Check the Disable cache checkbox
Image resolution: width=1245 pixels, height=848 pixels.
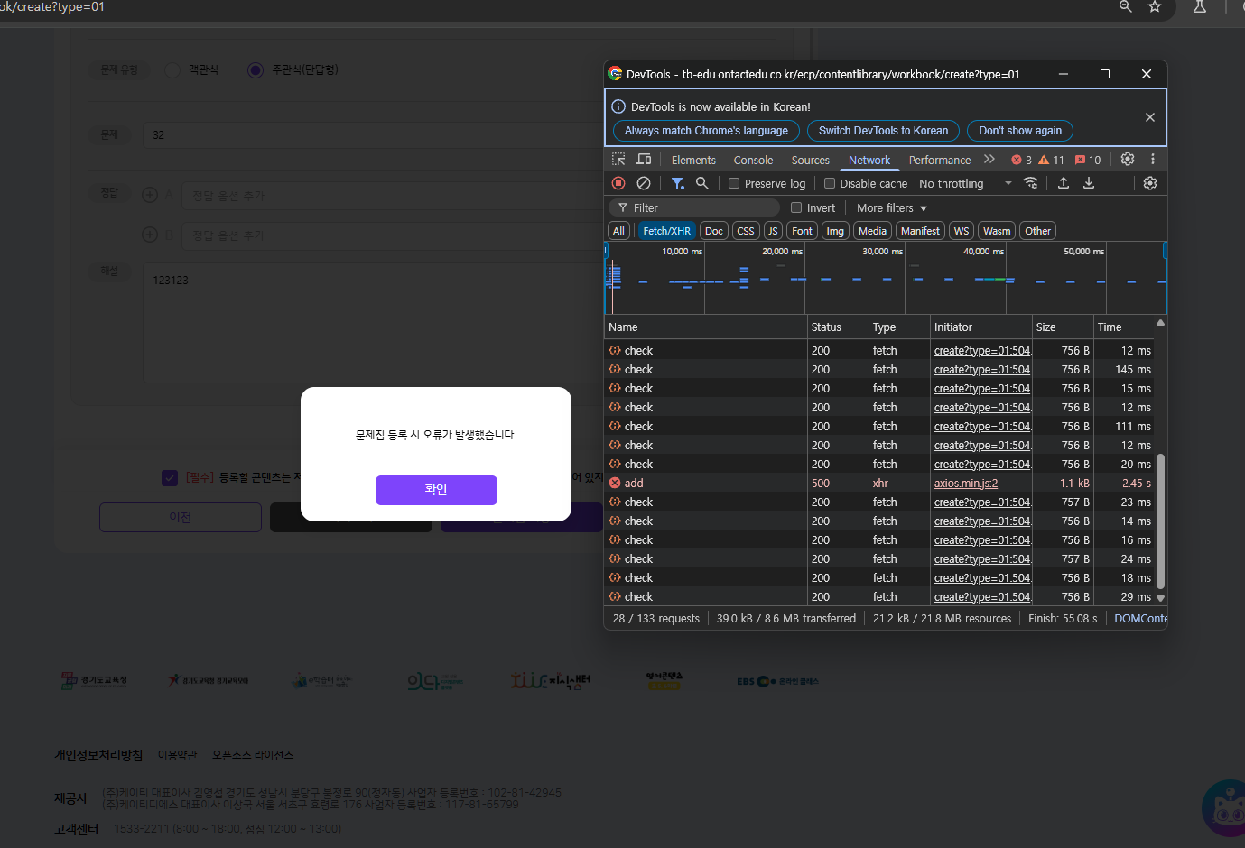click(830, 183)
